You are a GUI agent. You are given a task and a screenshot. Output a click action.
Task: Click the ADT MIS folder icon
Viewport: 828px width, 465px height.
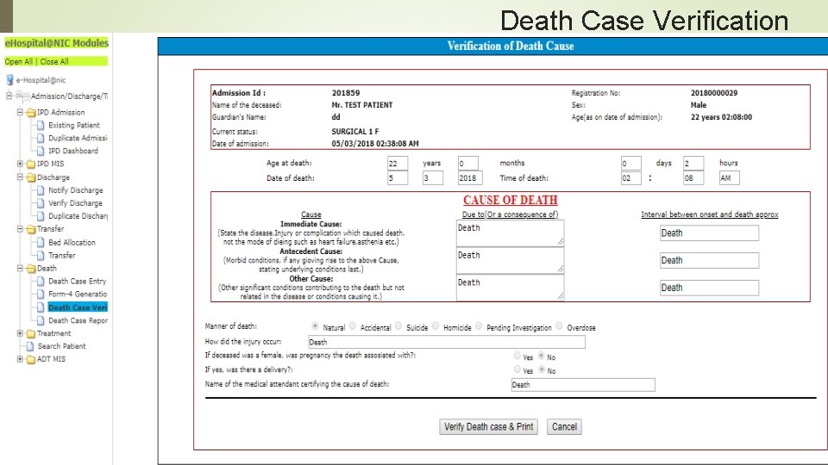tap(31, 359)
